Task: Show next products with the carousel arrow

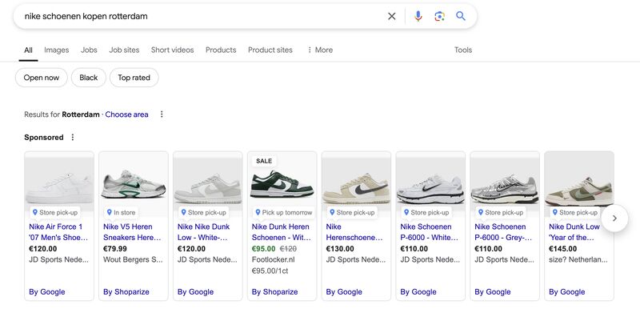Action: 614,219
